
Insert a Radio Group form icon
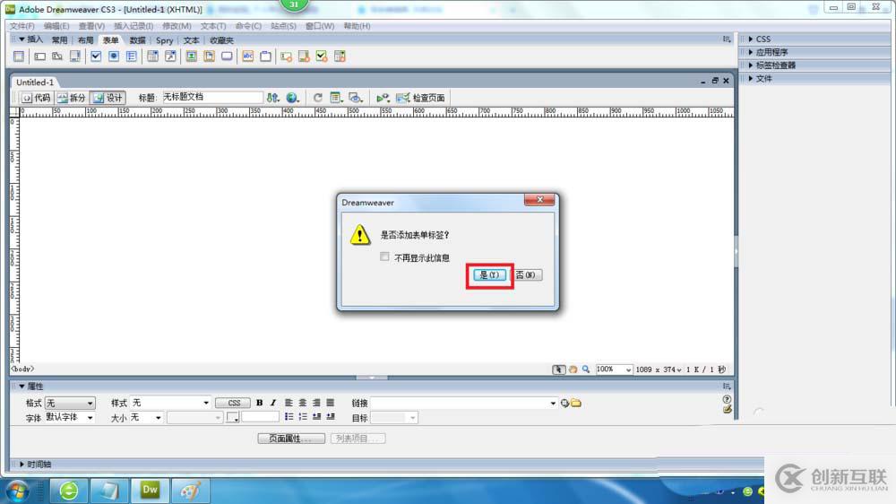132,56
